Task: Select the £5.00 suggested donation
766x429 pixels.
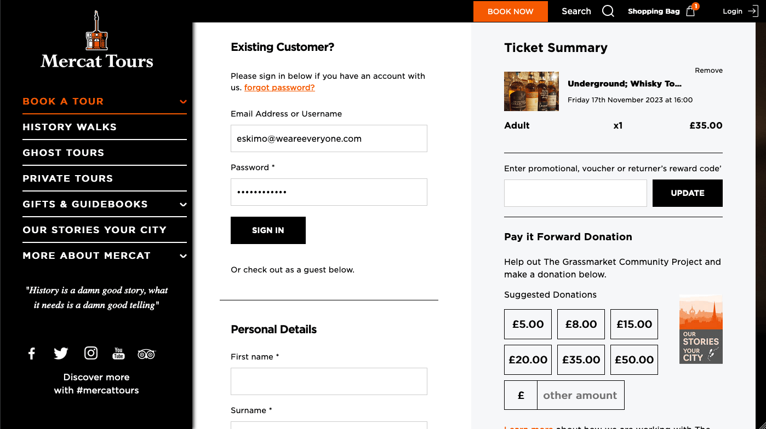Action: coord(528,324)
